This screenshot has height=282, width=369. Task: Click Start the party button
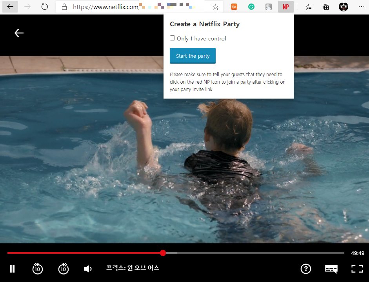click(193, 56)
